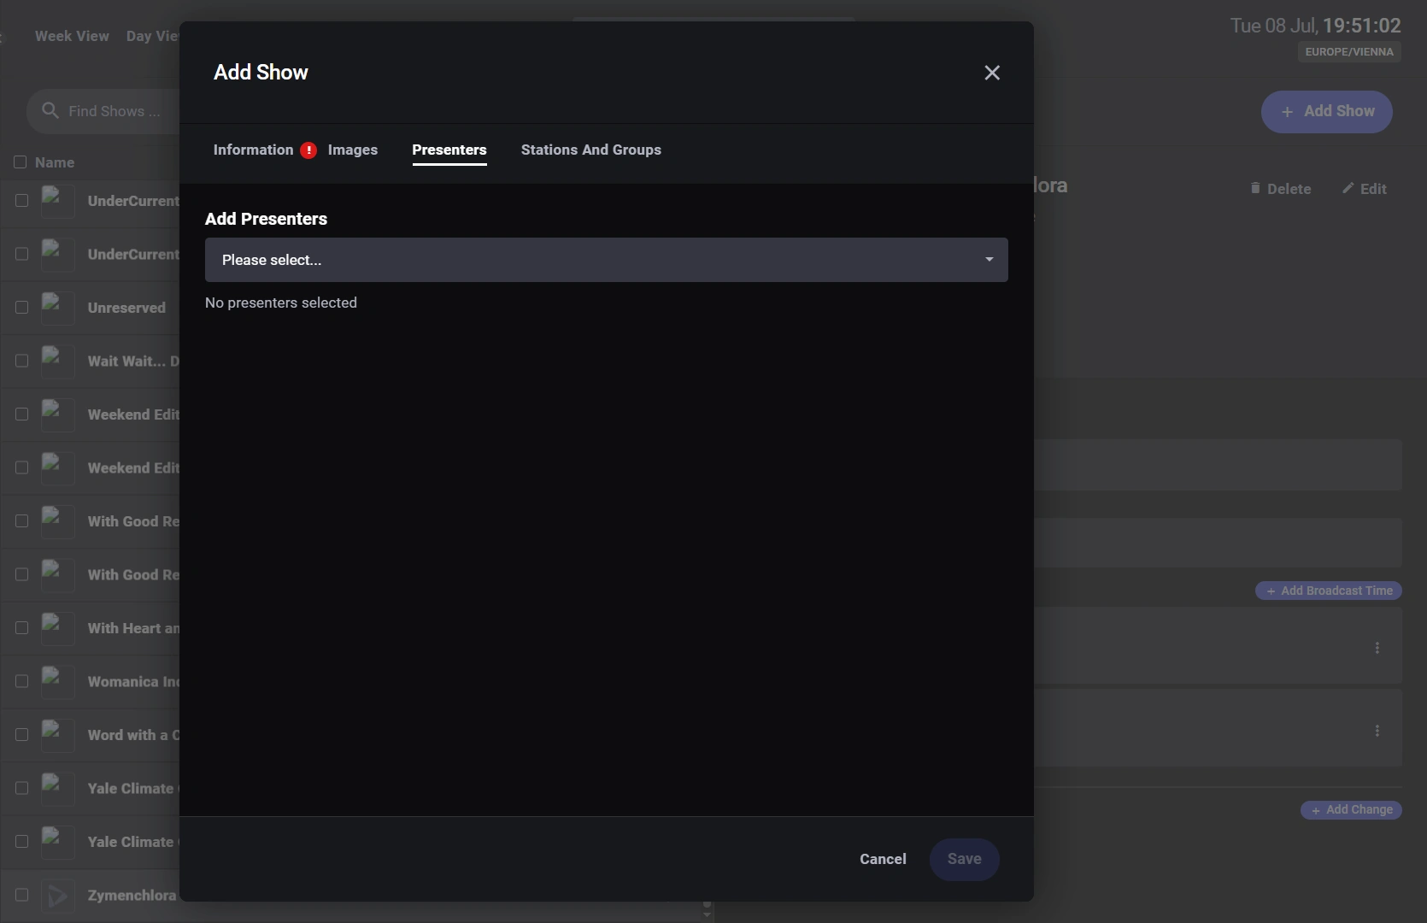Delete the selected show
Screen dimensions: 1427x923
pos(1280,189)
